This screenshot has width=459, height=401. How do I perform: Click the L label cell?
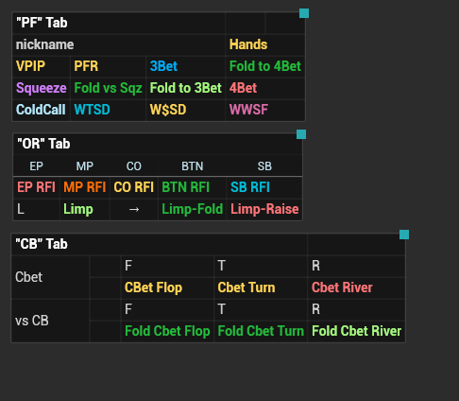(x=36, y=209)
